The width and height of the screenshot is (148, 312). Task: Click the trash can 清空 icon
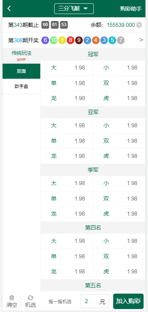pyautogui.click(x=12, y=298)
